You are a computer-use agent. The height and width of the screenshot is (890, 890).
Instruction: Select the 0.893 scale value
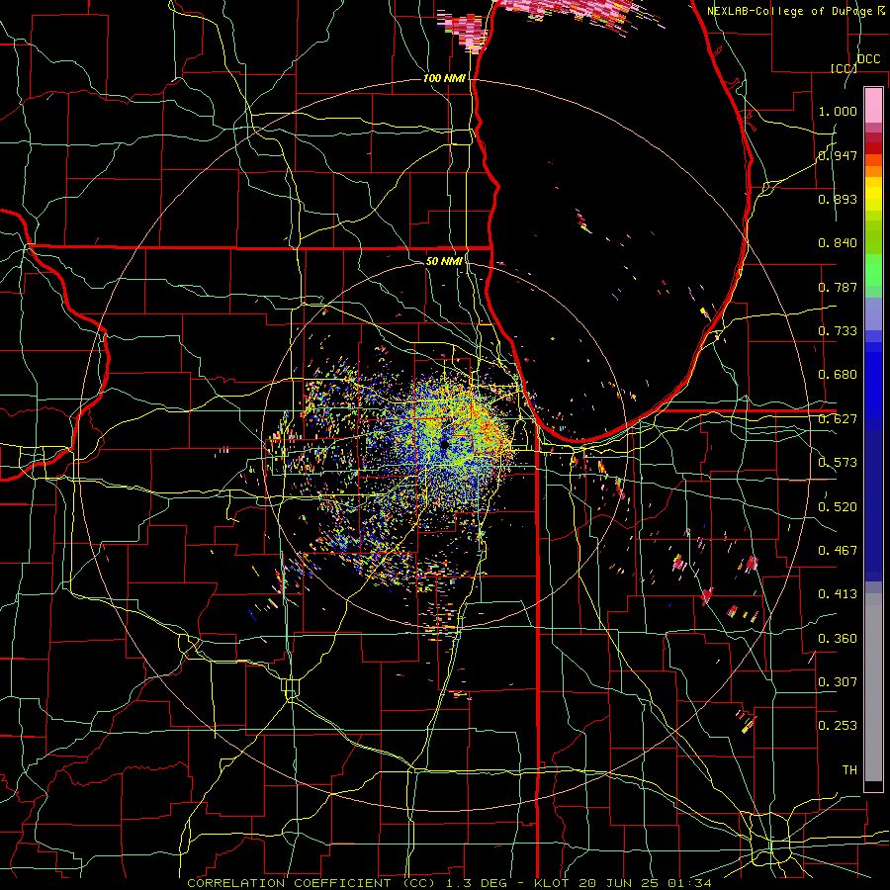[x=838, y=199]
